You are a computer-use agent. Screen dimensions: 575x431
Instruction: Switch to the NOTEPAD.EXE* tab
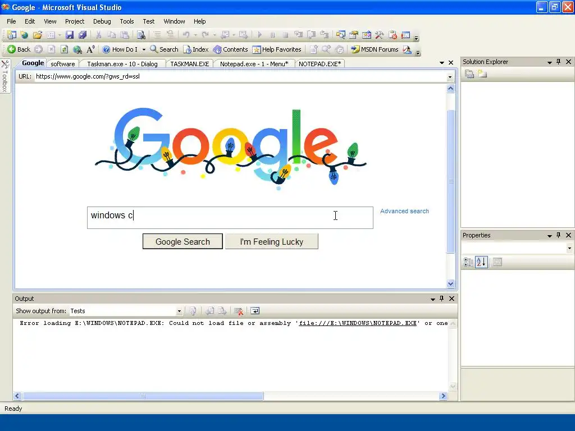320,64
